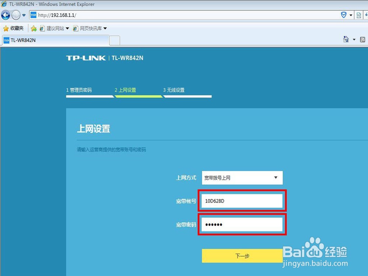Click the add-to-favorites-bar star icon

click(33, 28)
